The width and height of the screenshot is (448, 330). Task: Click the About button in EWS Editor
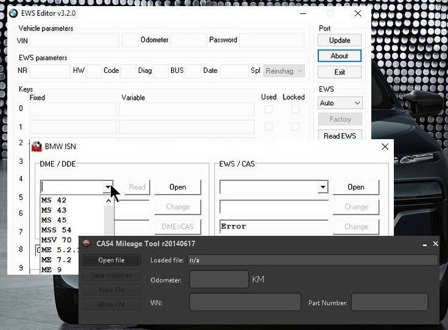[340, 56]
